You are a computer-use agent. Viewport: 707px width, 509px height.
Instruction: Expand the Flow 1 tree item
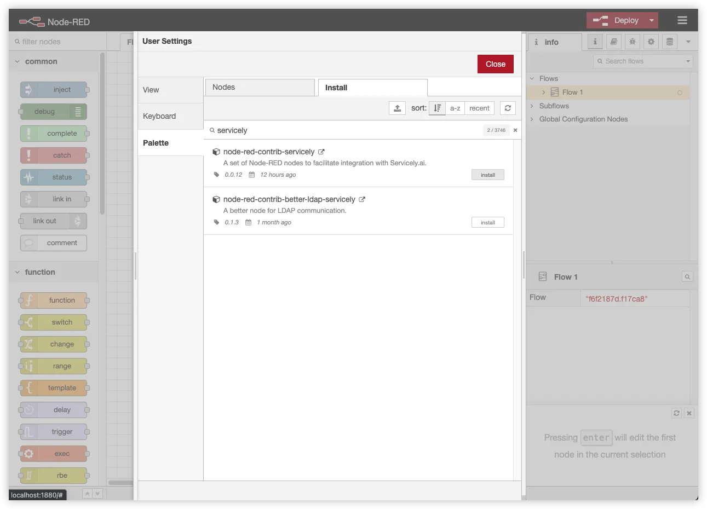coord(543,92)
